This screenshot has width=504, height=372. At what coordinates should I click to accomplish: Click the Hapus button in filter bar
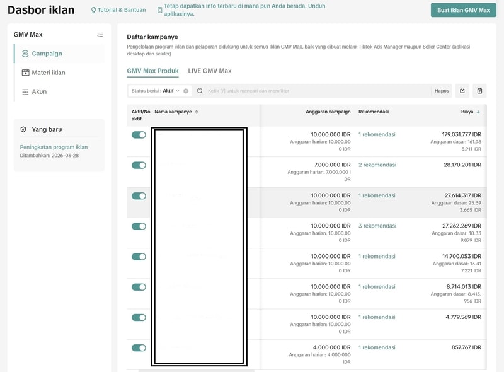(442, 91)
